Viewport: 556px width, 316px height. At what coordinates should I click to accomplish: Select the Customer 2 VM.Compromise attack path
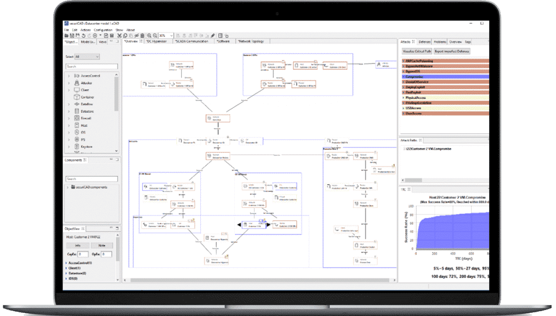pyautogui.click(x=429, y=149)
